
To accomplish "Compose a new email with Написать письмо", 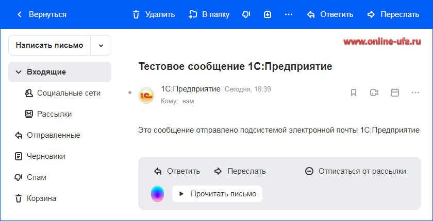I will click(x=49, y=45).
